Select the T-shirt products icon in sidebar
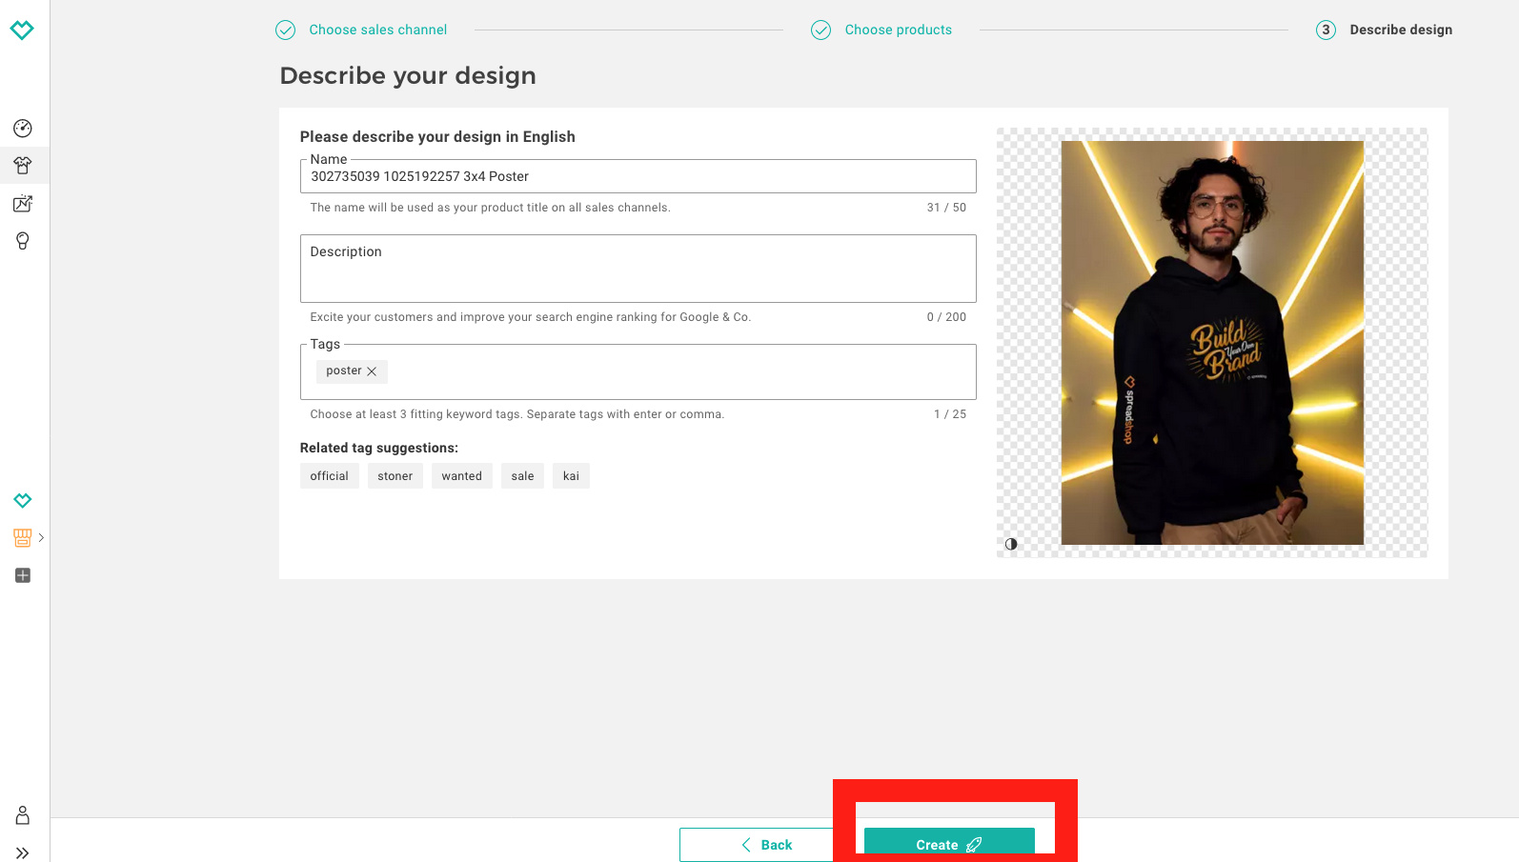This screenshot has height=862, width=1519. pos(23,166)
